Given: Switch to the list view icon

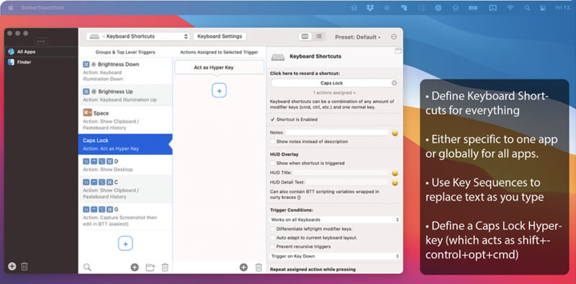Looking at the screenshot, I should pyautogui.click(x=319, y=37).
